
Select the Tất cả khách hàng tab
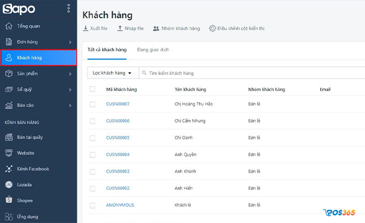point(107,50)
